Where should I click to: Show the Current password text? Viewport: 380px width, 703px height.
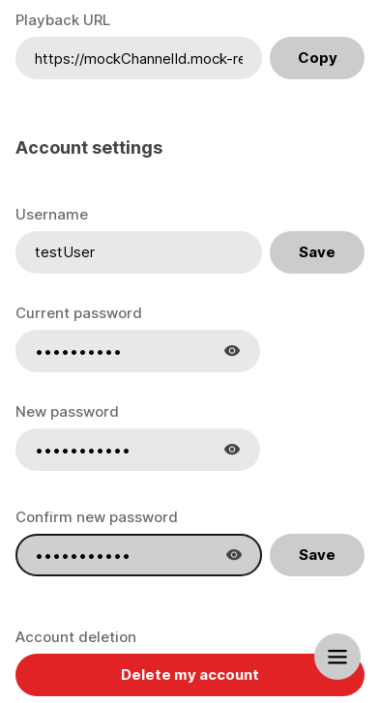pos(232,351)
